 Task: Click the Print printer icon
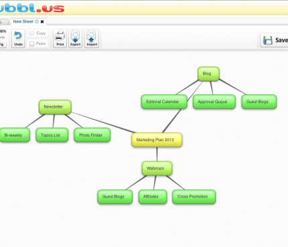click(x=60, y=36)
